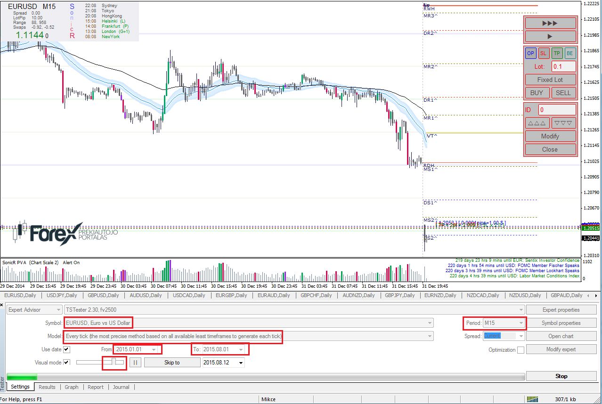Open the Skip to date picker 2015.08.12
602x404 pixels.
point(223,363)
